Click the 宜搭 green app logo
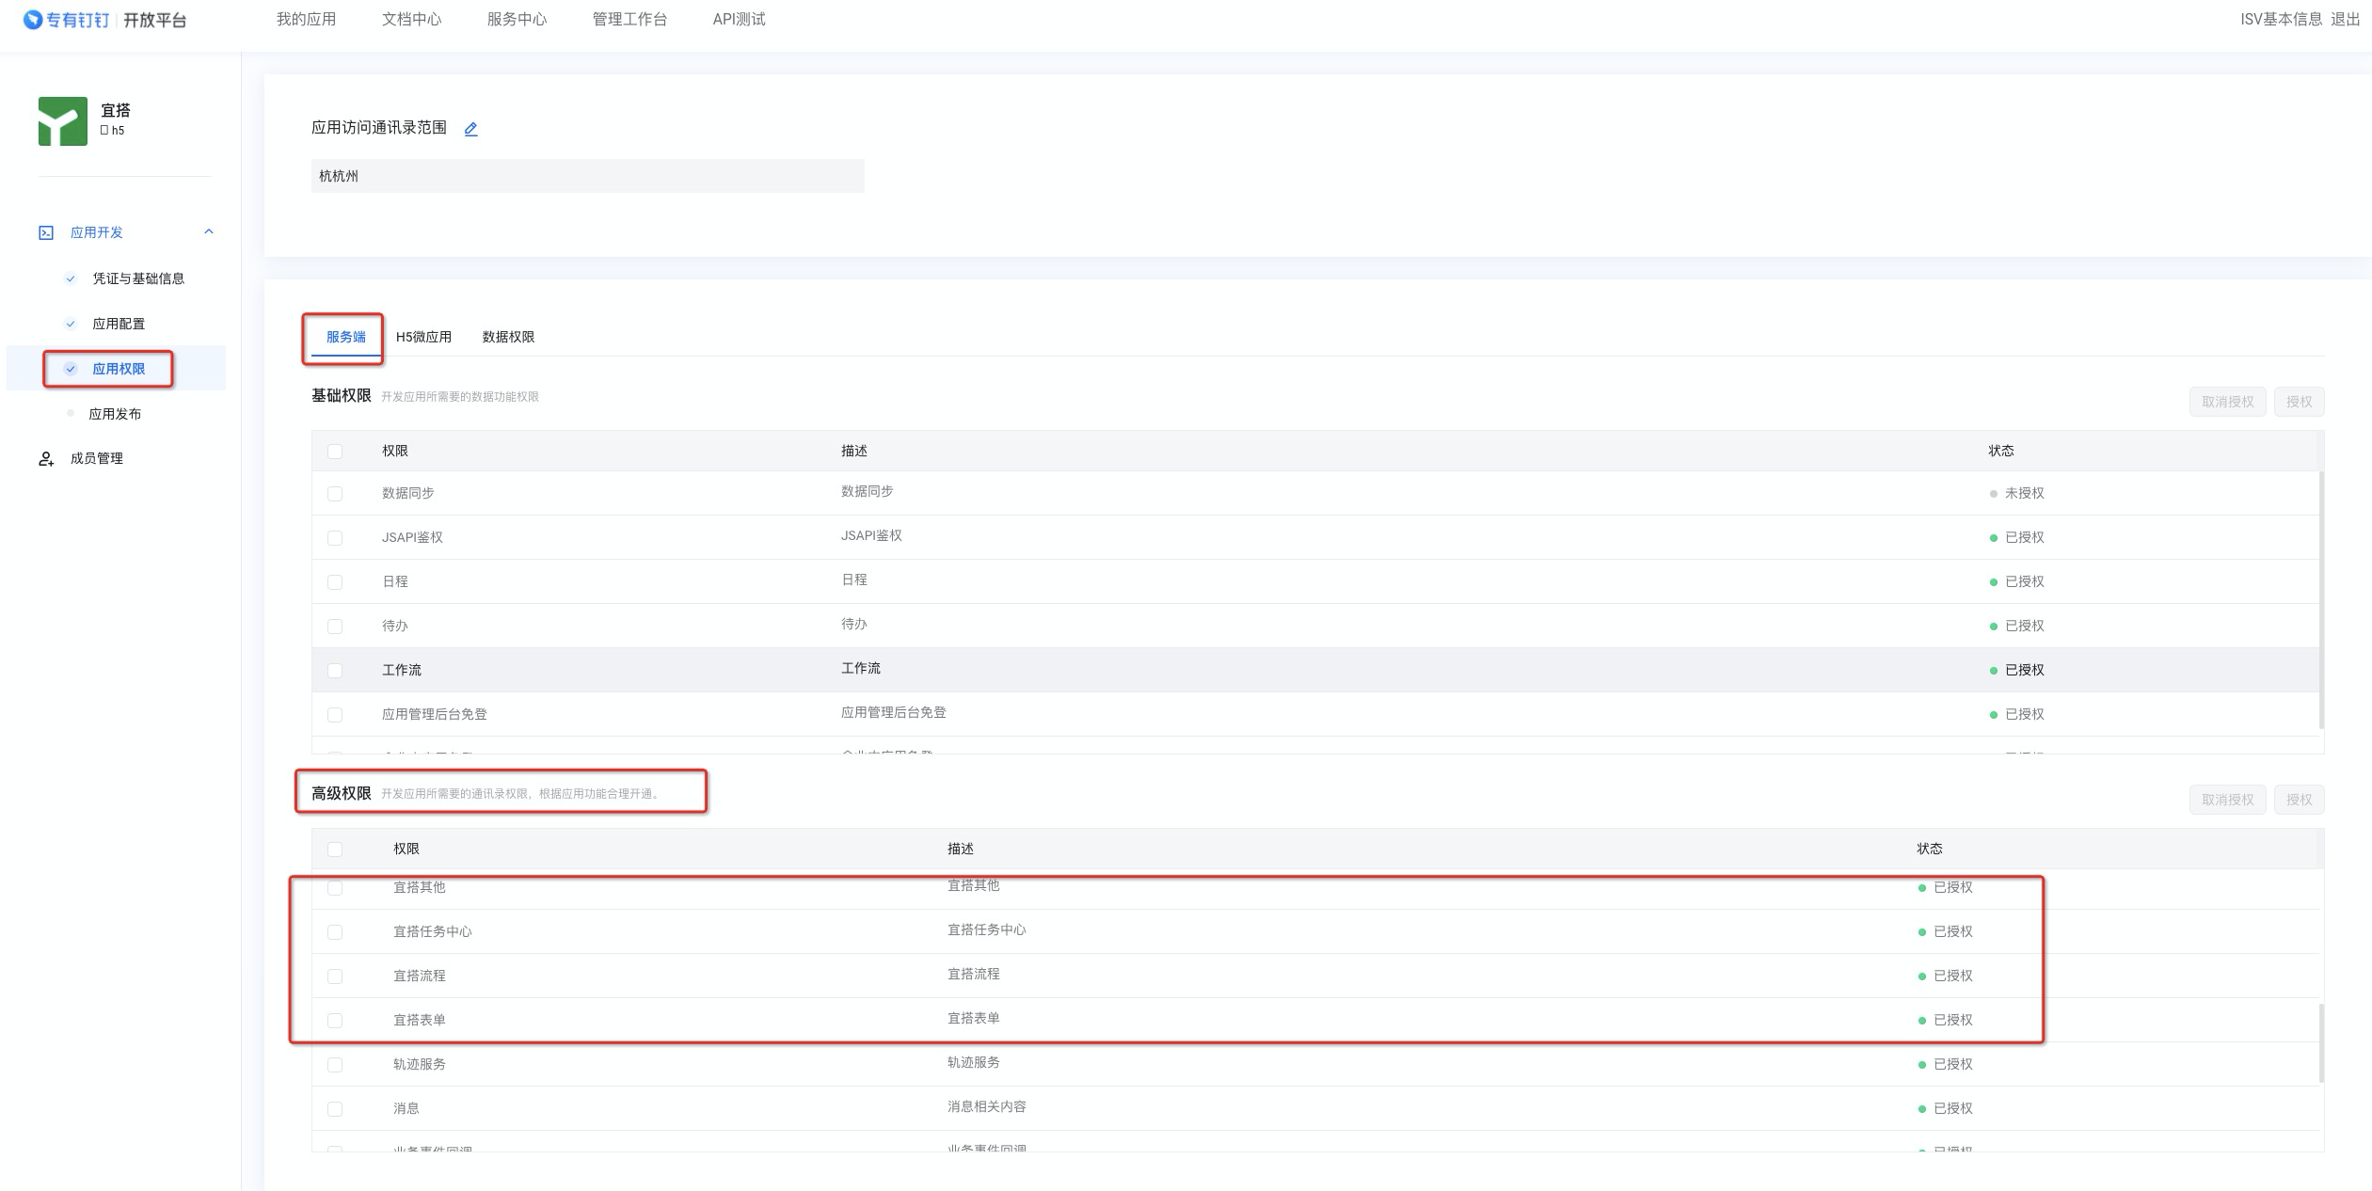The height and width of the screenshot is (1191, 2372). (62, 121)
